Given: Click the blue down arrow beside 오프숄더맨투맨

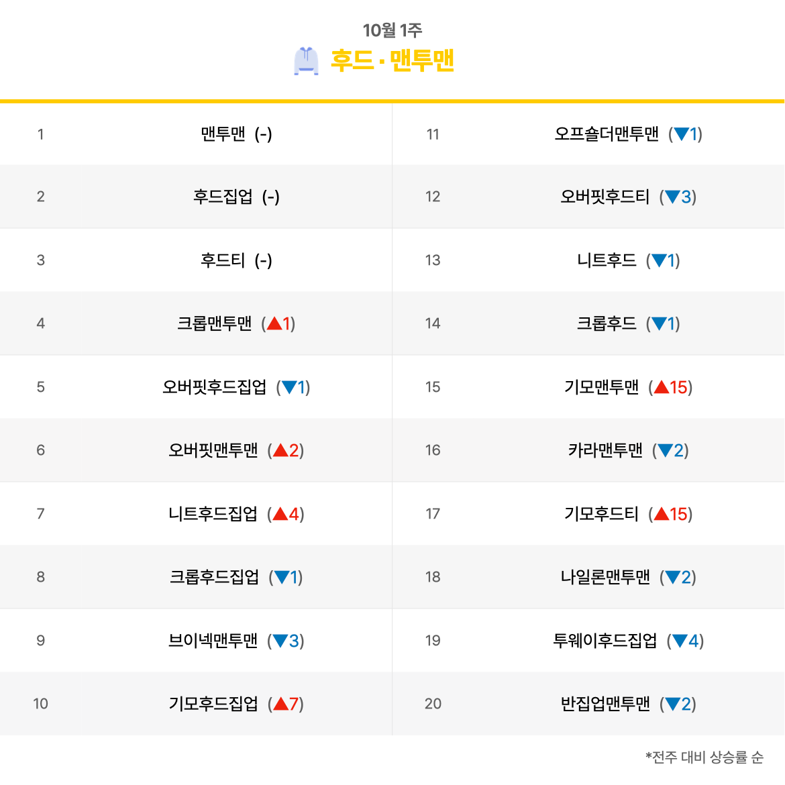Looking at the screenshot, I should pyautogui.click(x=682, y=134).
